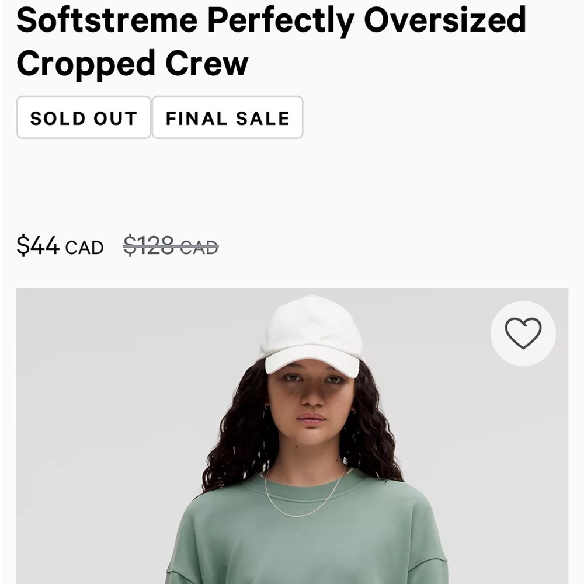Click the discounted price display

click(60, 245)
